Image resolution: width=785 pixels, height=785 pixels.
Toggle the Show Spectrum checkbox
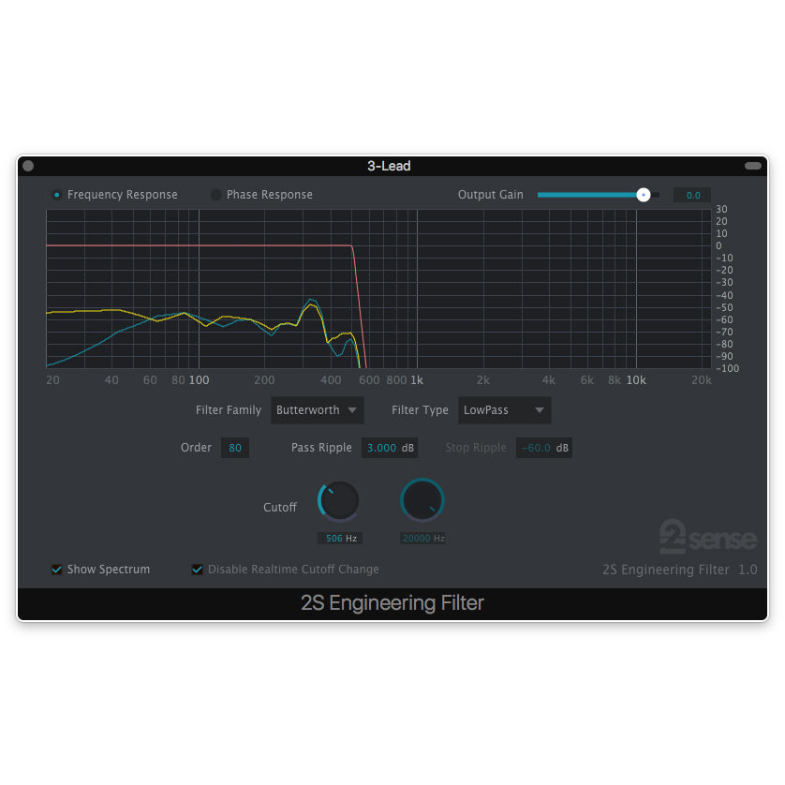pos(57,570)
